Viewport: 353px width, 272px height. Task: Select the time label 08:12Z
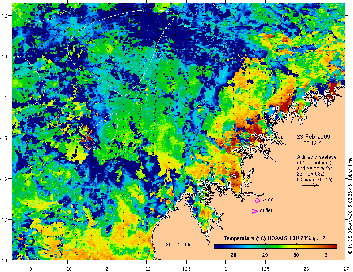point(312,143)
